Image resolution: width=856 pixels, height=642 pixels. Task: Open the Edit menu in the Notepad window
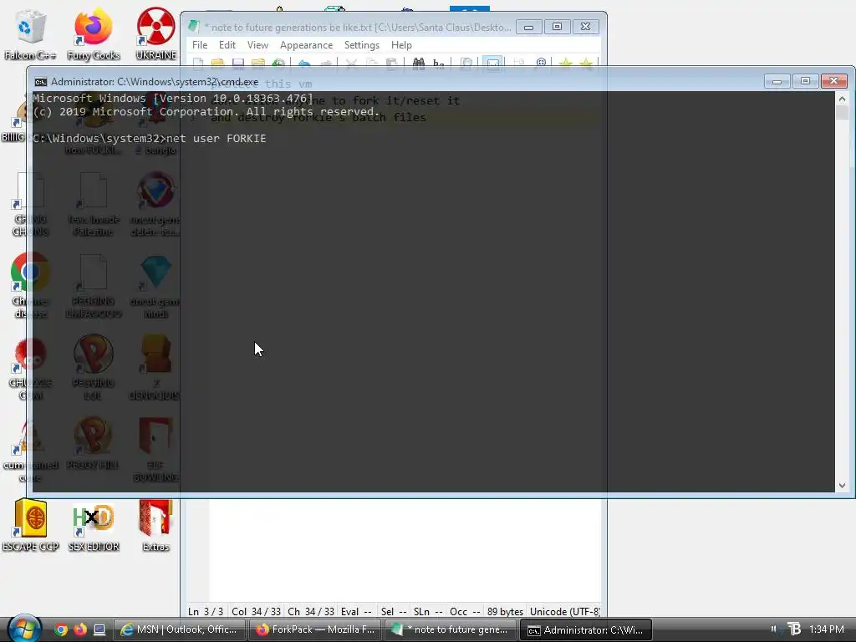click(227, 45)
